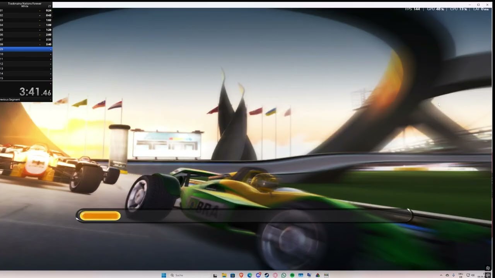The image size is (495, 278).
Task: Select split row 12
Action: 26,64
